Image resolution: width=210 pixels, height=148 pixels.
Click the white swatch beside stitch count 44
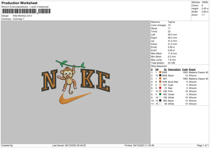pos(160,104)
